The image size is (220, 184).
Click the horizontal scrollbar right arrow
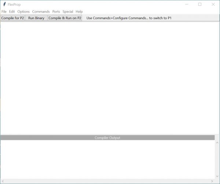[212, 181]
